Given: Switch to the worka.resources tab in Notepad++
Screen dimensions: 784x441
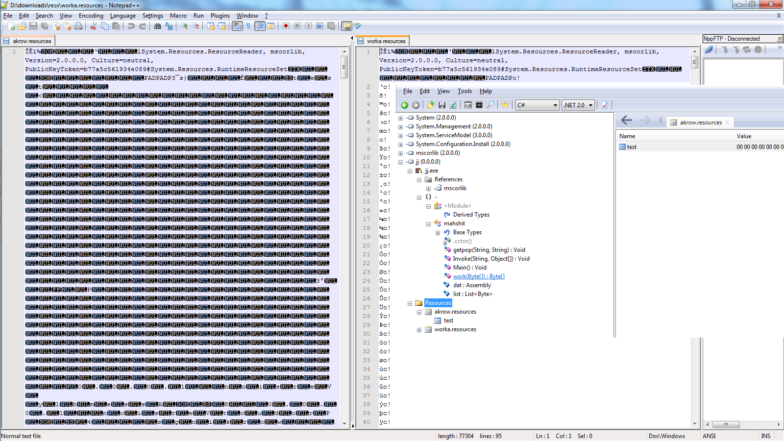Looking at the screenshot, I should coord(382,41).
